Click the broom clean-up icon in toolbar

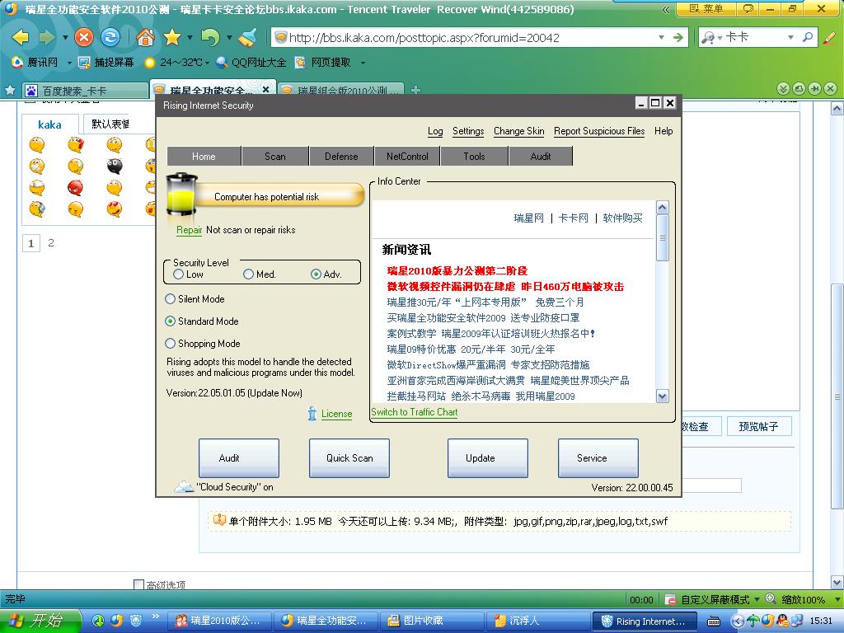tap(247, 38)
